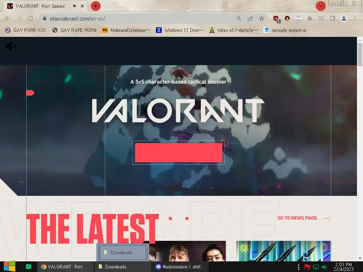Toggle the page's muted speaker icon
This screenshot has height=272, width=363.
point(11,46)
